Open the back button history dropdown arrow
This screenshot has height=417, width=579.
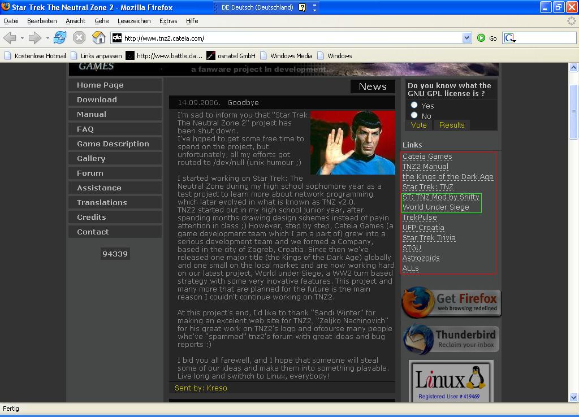pos(22,38)
